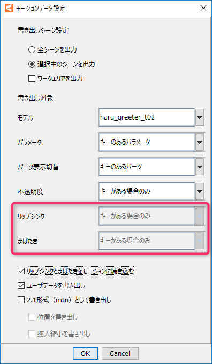
Task: Expand the パーツ表示切替 dropdown arrow
Action: [x=199, y=167]
